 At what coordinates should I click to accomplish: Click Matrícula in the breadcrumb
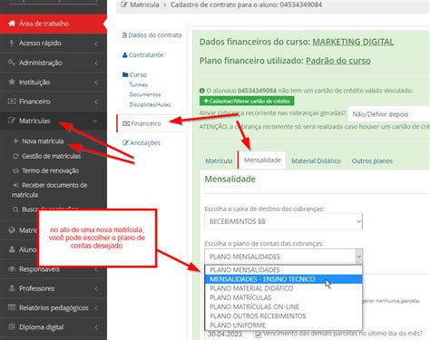144,5
